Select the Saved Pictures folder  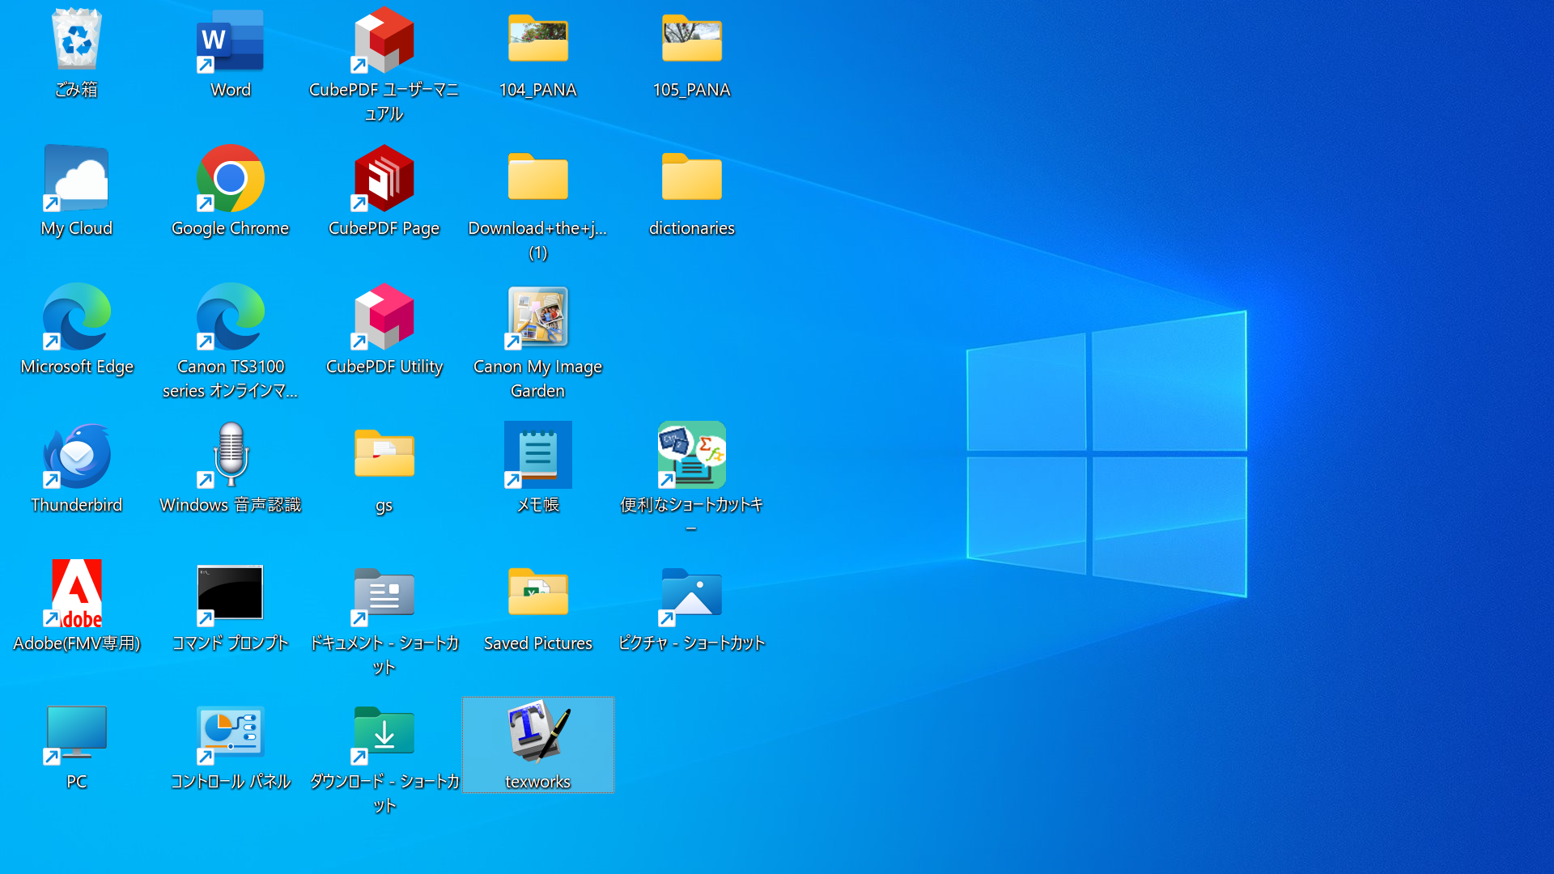point(537,592)
